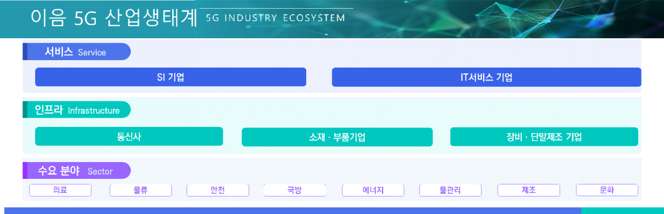Click the 이음 5G 산업생태계 title
The height and width of the screenshot is (214, 664).
click(114, 18)
